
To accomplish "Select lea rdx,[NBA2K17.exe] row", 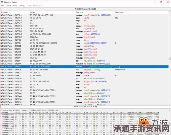I will [84, 70].
